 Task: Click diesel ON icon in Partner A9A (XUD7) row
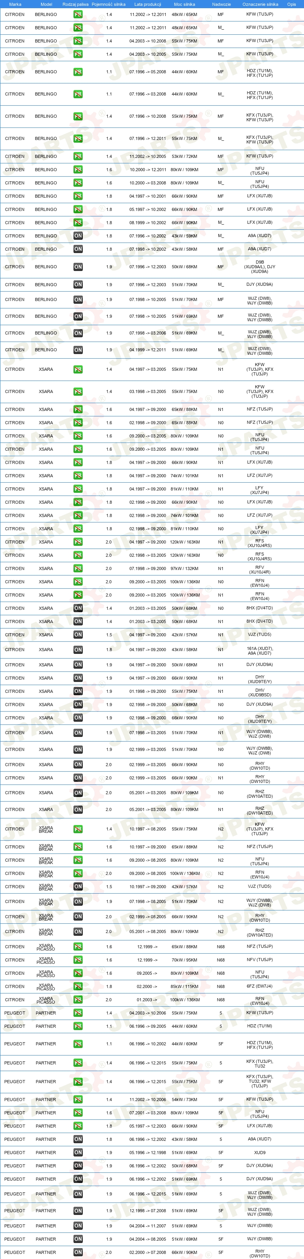click(x=78, y=1139)
